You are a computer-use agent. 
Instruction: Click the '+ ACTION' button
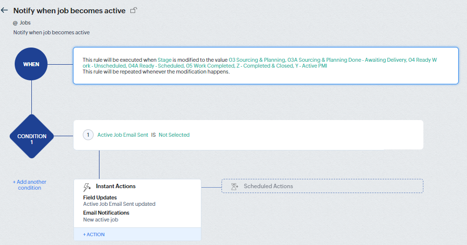point(94,235)
